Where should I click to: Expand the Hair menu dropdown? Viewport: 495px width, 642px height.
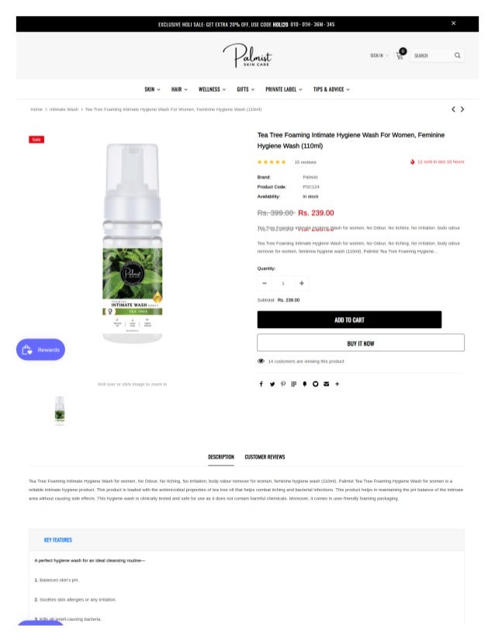pyautogui.click(x=179, y=89)
